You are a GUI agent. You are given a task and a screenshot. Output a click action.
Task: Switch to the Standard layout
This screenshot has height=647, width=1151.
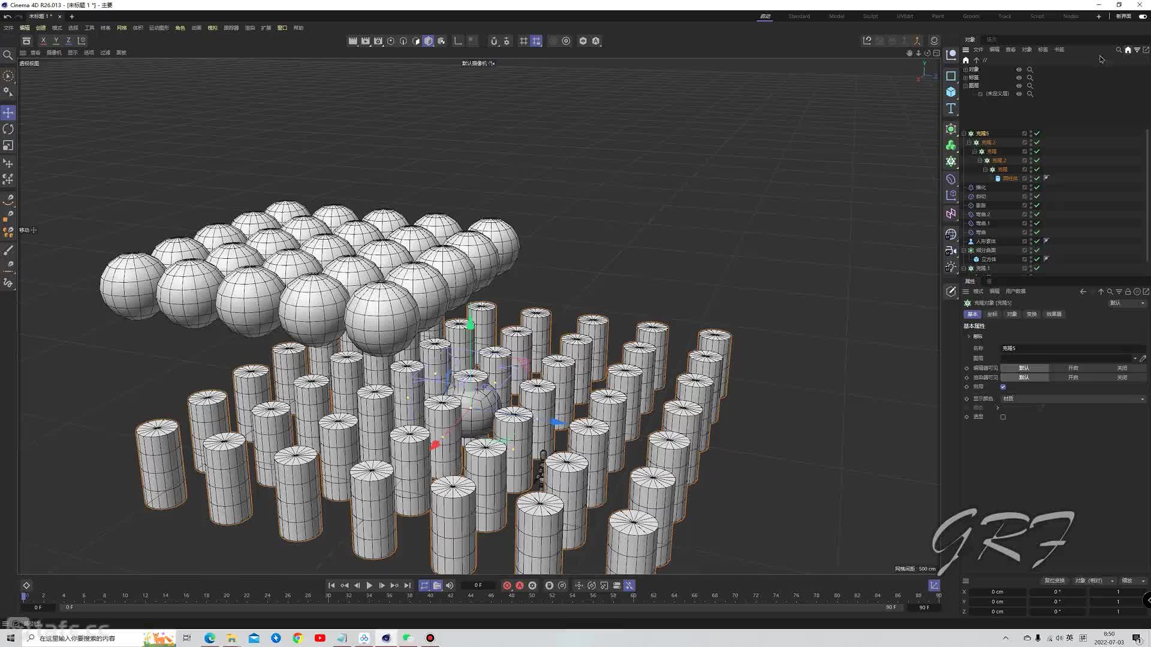tap(799, 16)
